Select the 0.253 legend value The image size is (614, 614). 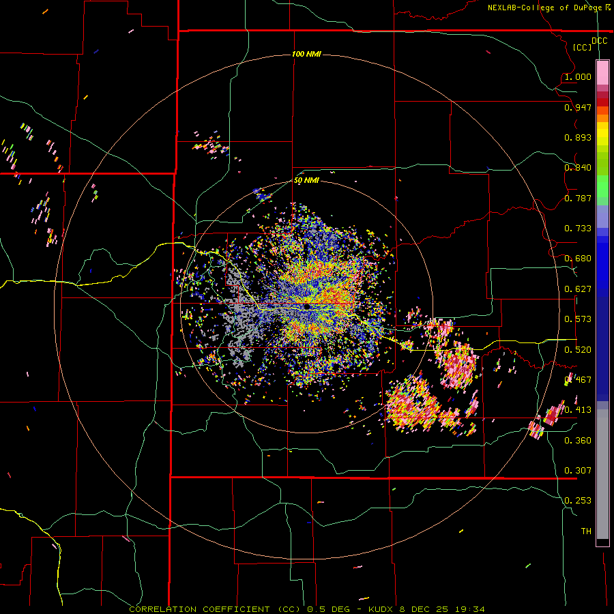point(578,501)
